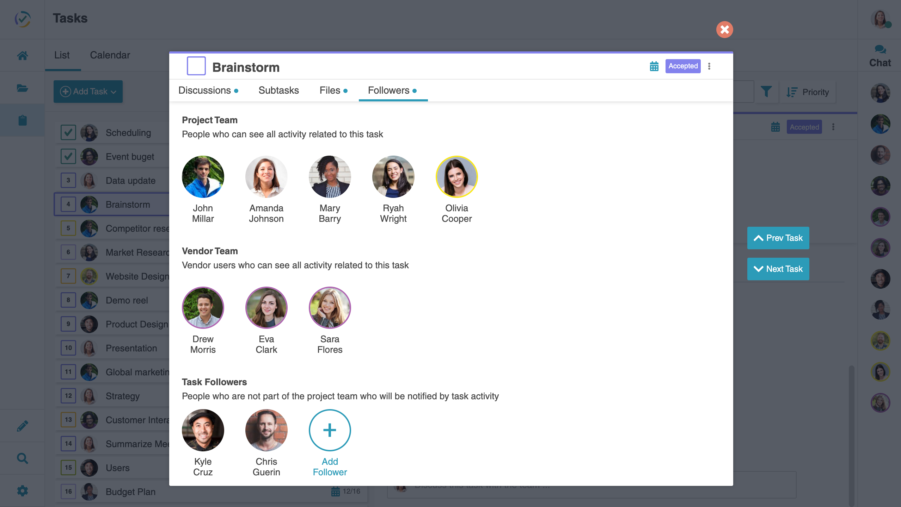The image size is (901, 507).
Task: Check the Competitor research task box
Action: pyautogui.click(x=68, y=229)
